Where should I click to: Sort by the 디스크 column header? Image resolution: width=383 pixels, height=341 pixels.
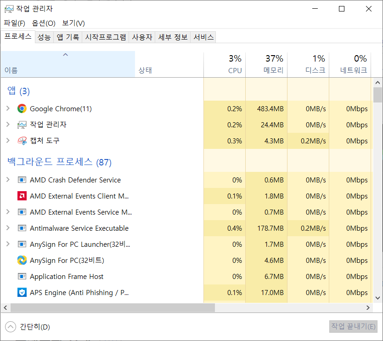coord(308,64)
